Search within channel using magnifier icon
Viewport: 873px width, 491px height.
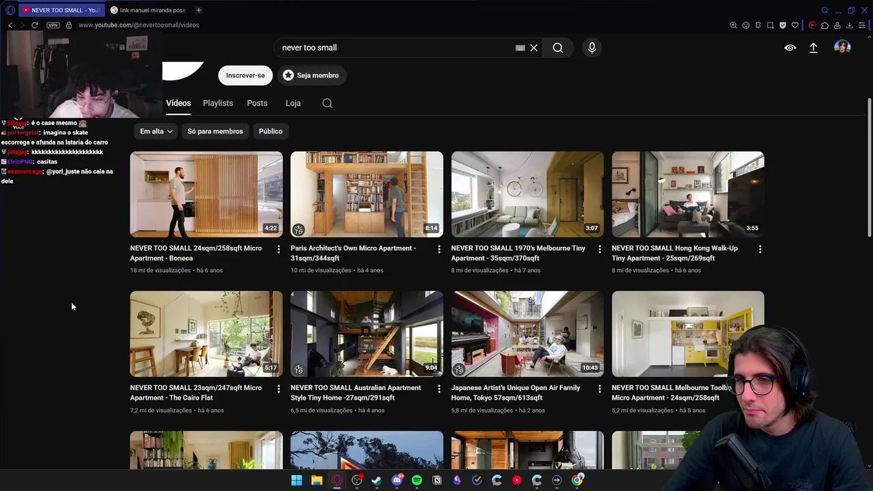pyautogui.click(x=327, y=103)
